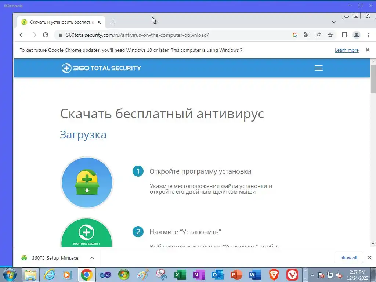Launch Paint from the taskbar

coord(143,275)
